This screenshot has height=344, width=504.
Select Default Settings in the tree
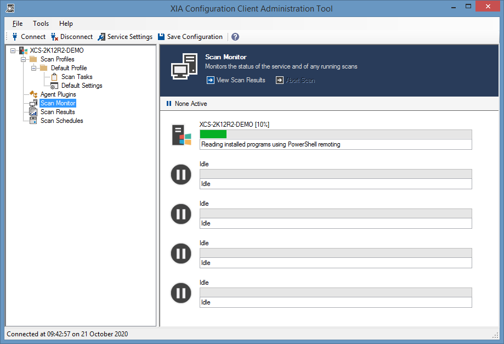[x=82, y=86]
